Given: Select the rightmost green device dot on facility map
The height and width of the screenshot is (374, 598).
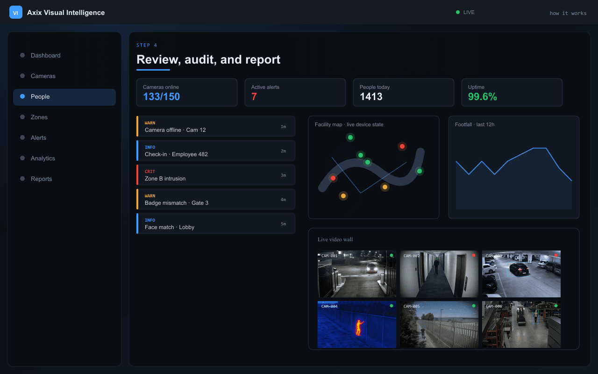Looking at the screenshot, I should [420, 171].
